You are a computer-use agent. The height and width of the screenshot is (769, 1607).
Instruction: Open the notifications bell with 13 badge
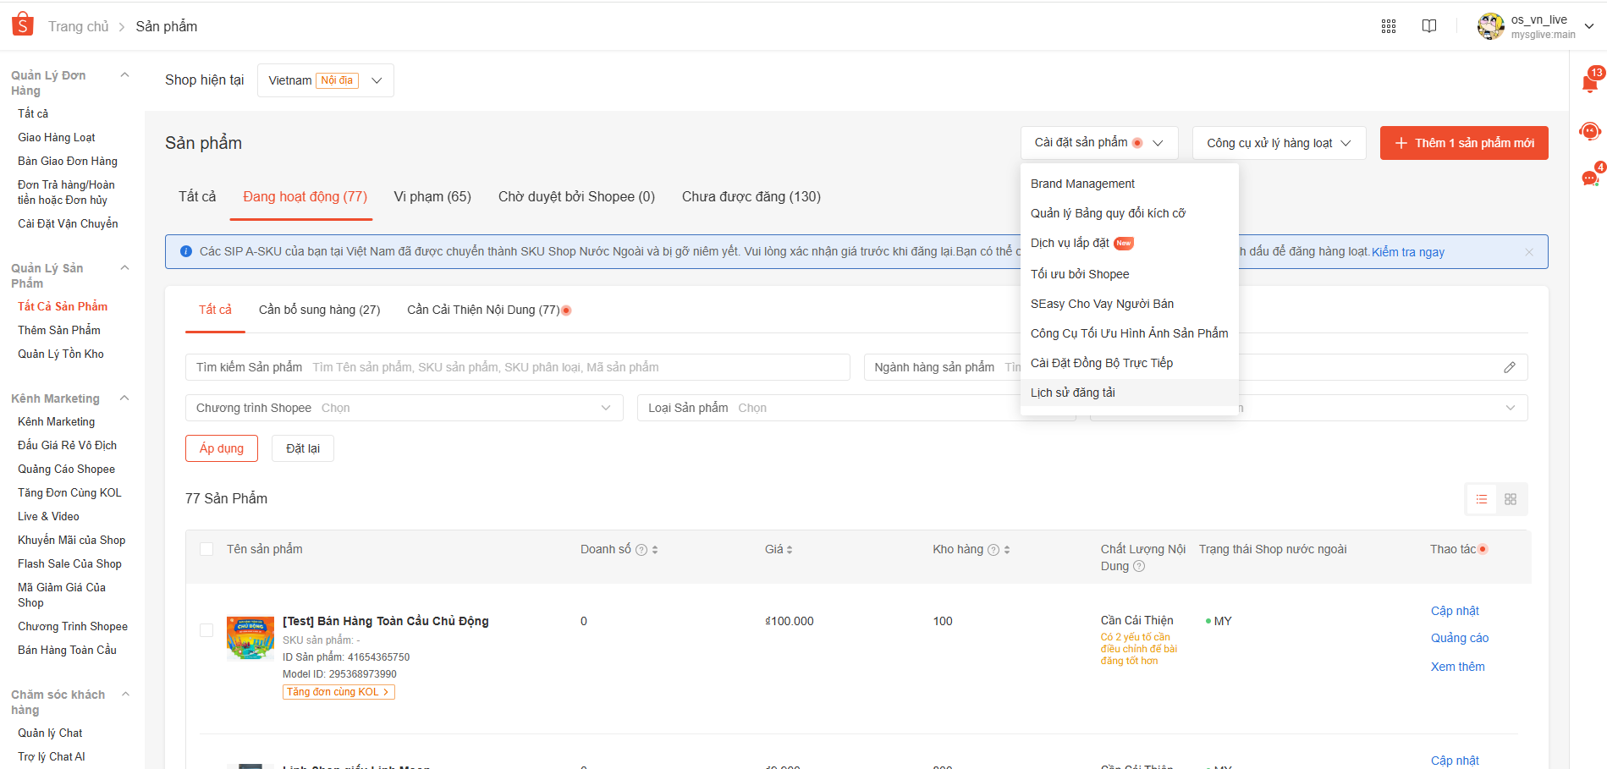point(1588,80)
